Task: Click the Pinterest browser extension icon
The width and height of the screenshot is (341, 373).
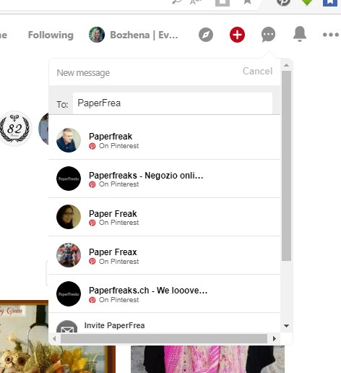Action: pos(283,2)
